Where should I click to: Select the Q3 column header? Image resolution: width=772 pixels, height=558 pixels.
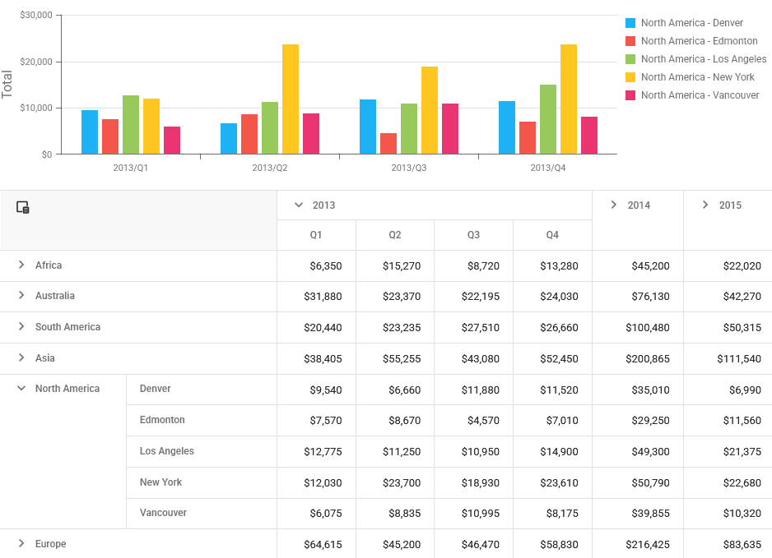[473, 235]
